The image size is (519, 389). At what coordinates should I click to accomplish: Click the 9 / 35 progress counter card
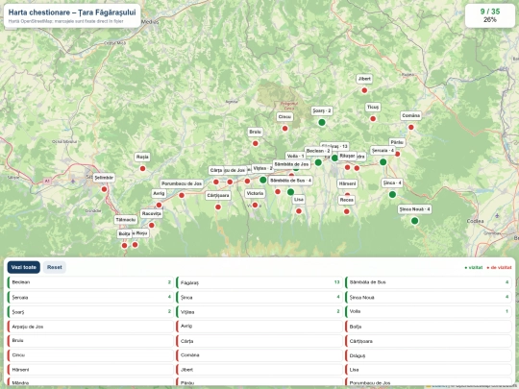click(x=490, y=15)
